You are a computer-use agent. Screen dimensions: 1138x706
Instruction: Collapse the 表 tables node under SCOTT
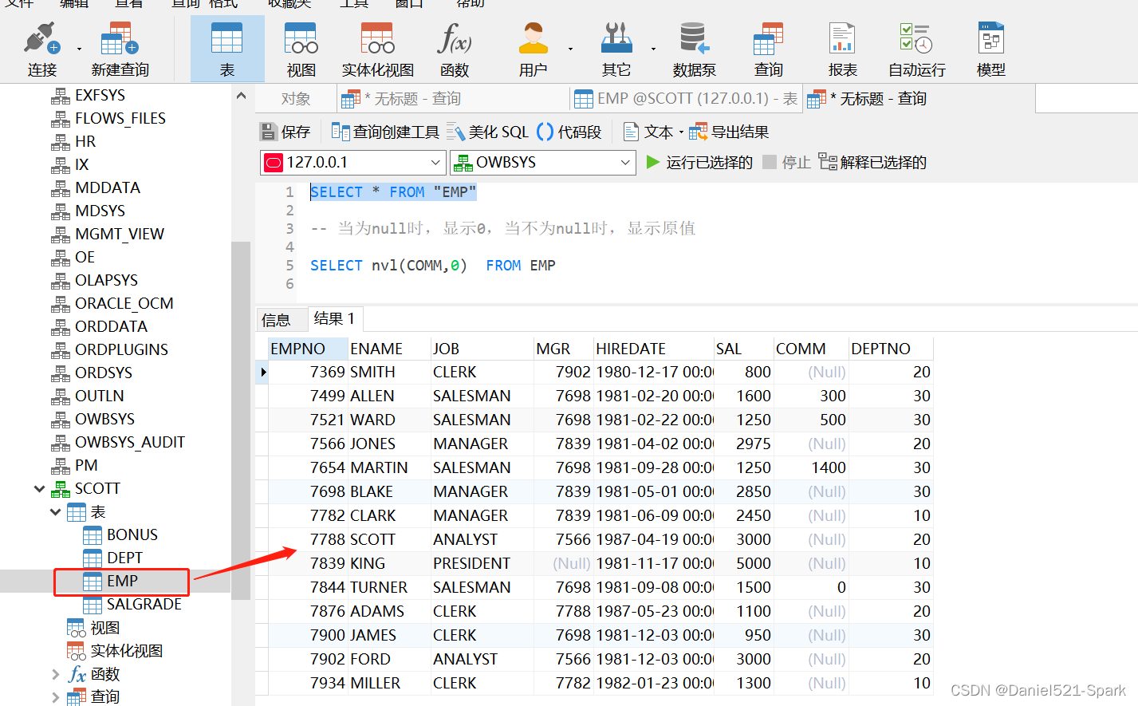(x=55, y=511)
